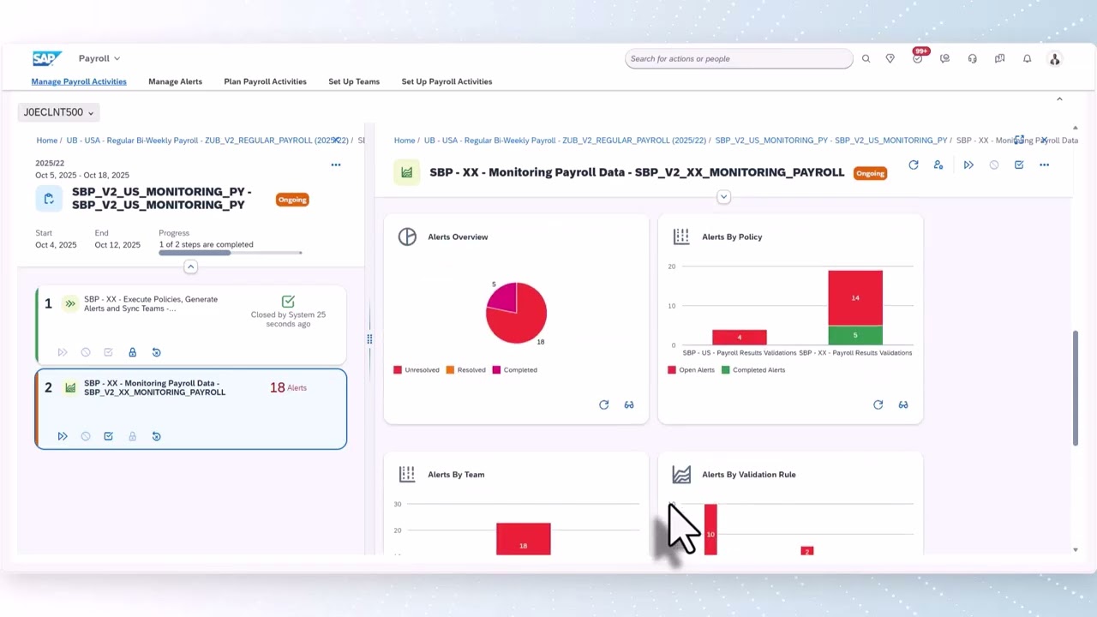Click the step 2 cancel icon

tap(86, 436)
